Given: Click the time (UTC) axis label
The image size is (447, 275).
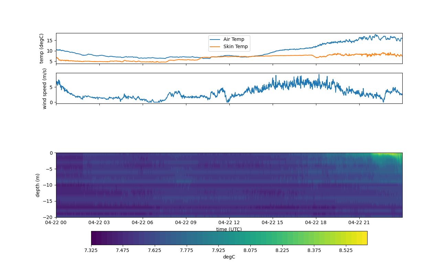Looking at the screenshot, I should (x=229, y=229).
